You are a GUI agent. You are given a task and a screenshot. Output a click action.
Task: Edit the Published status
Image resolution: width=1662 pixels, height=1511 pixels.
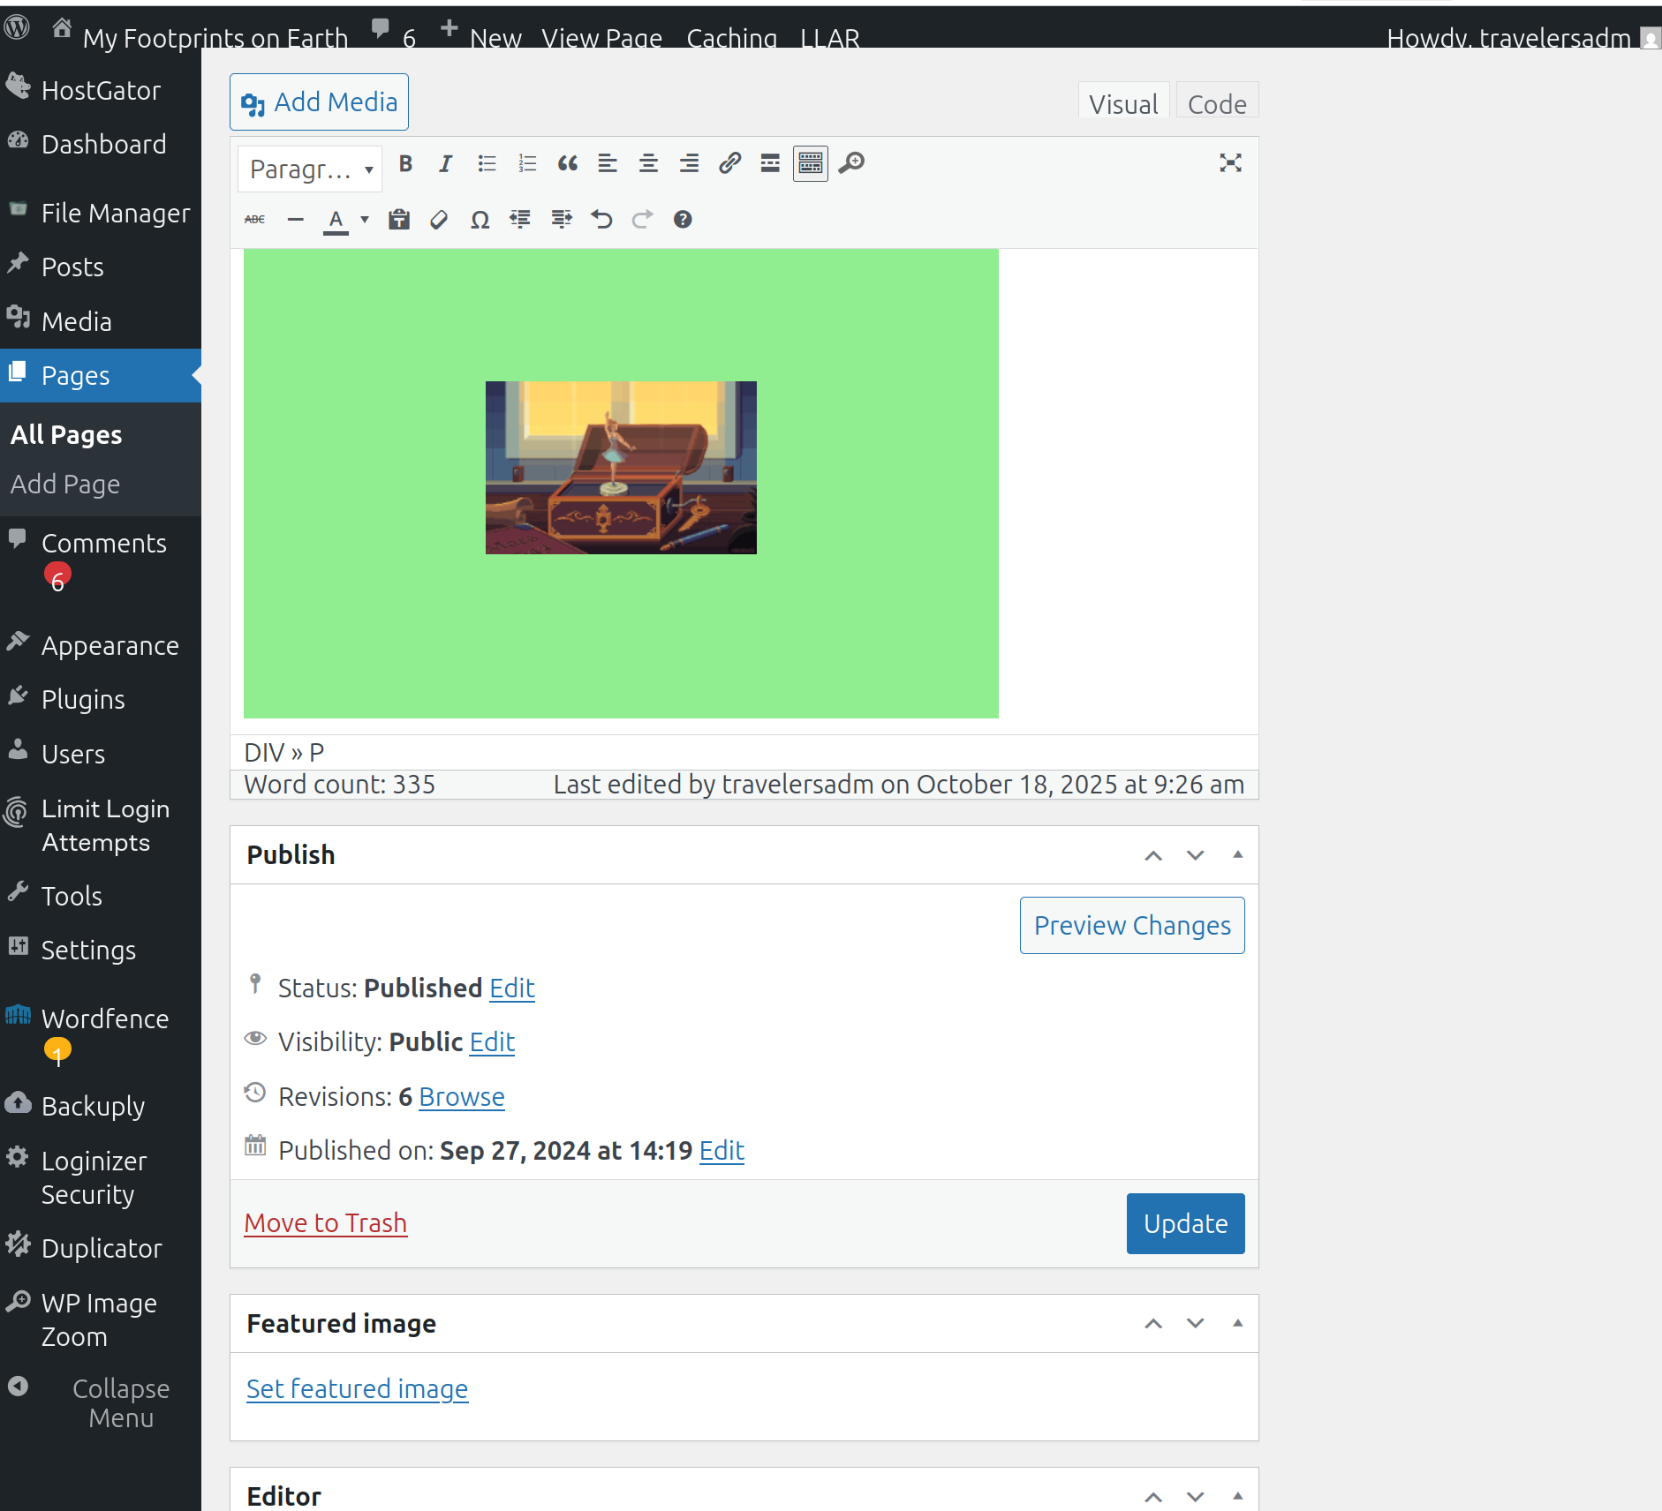(x=512, y=989)
